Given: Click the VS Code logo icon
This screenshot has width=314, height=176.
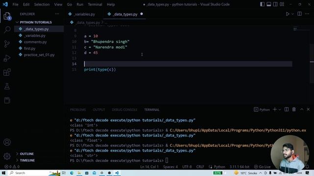Looking at the screenshot, I should [5, 4].
